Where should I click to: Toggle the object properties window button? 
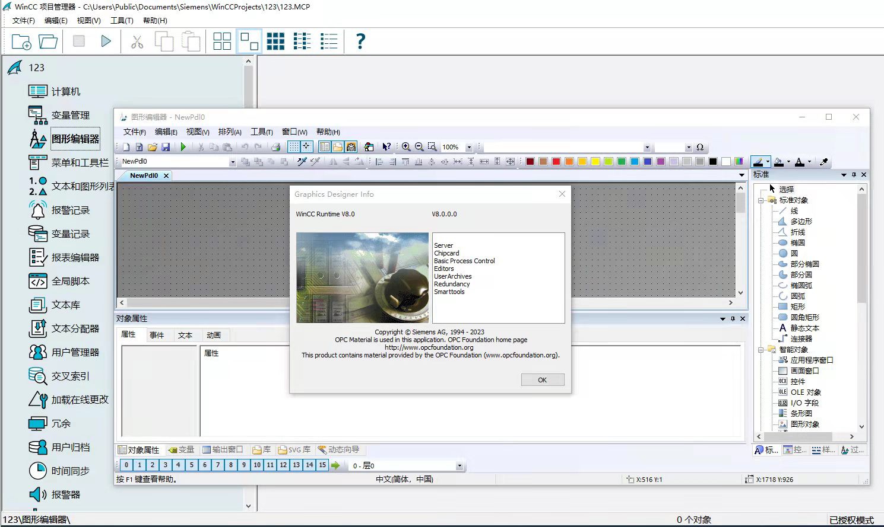(x=325, y=147)
